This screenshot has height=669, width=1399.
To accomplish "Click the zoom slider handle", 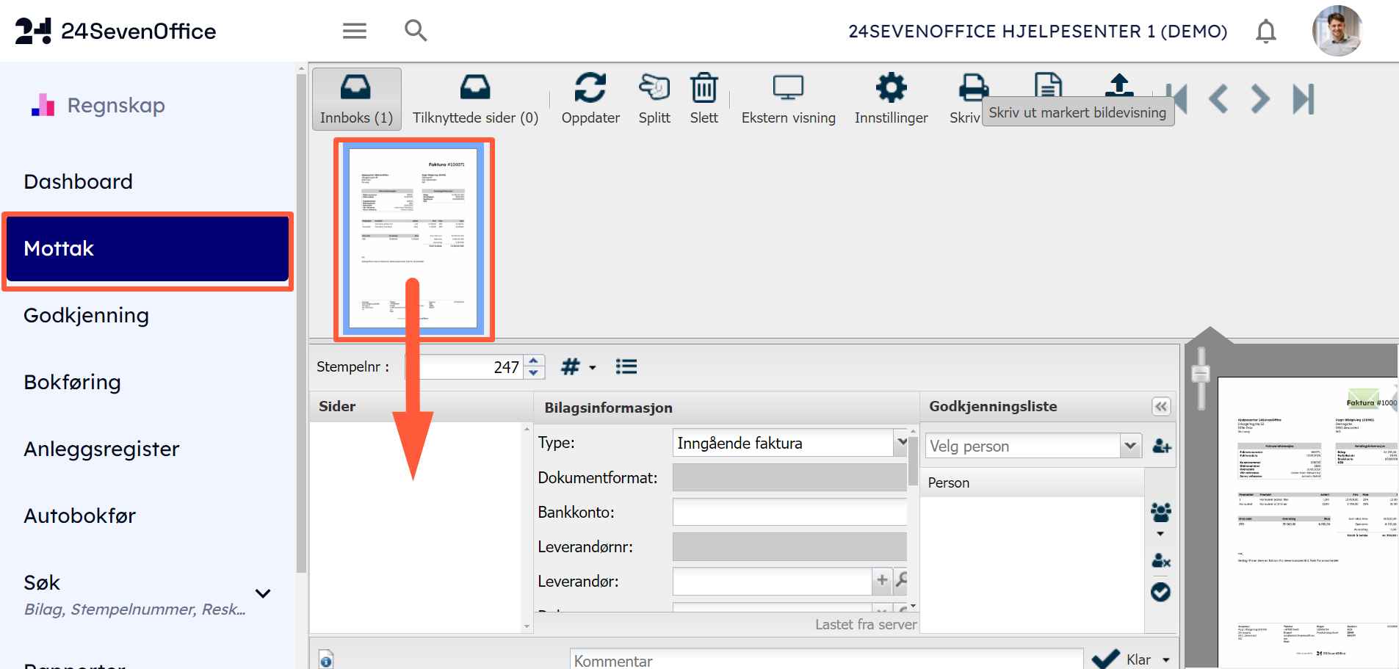I will tap(1201, 375).
